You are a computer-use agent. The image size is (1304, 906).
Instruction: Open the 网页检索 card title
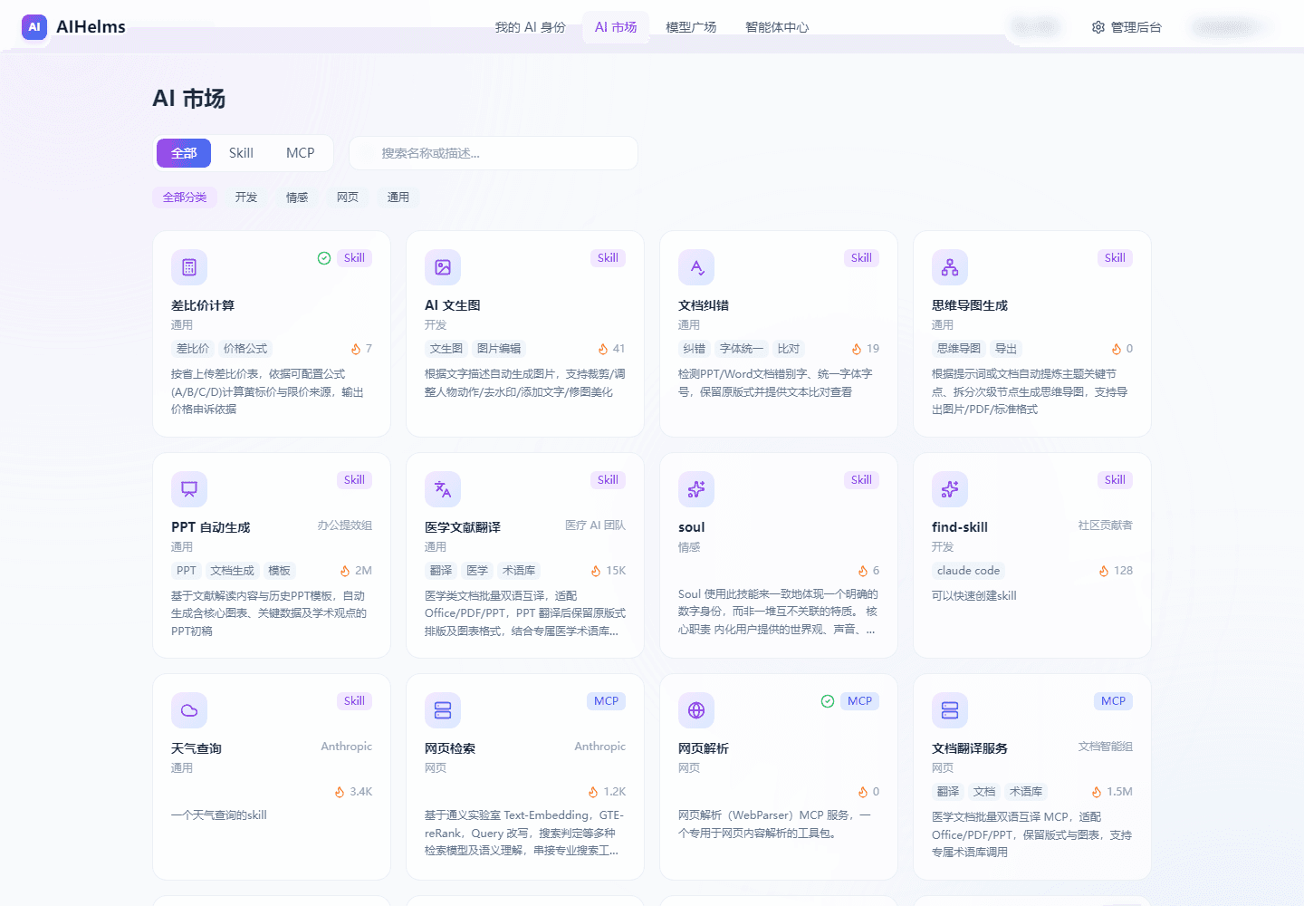coord(450,748)
